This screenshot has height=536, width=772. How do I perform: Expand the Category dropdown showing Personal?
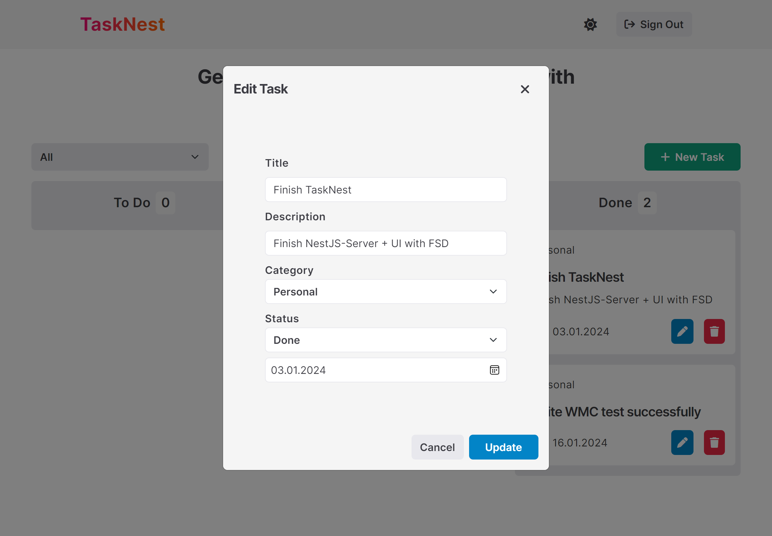coord(386,292)
